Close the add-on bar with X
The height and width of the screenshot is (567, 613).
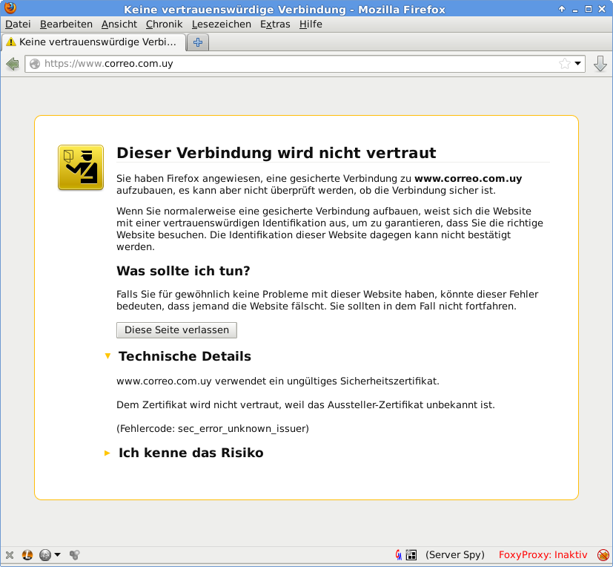10,555
